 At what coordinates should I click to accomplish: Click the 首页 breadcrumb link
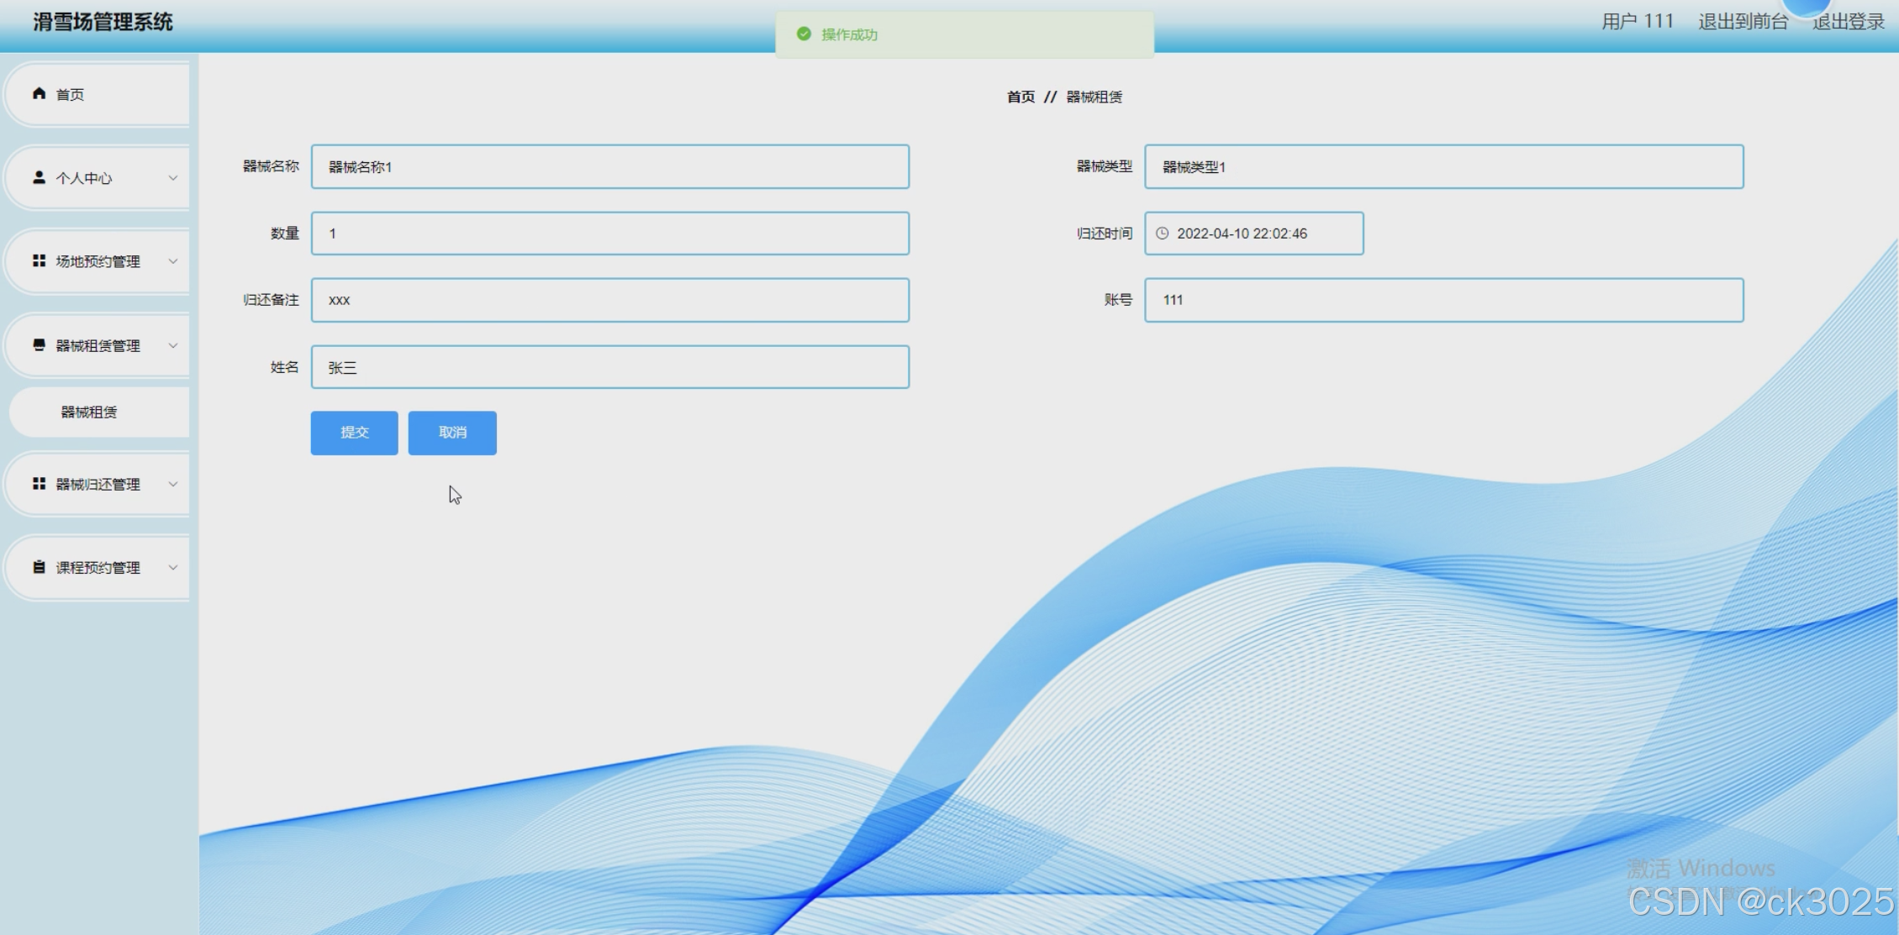pos(1021,97)
